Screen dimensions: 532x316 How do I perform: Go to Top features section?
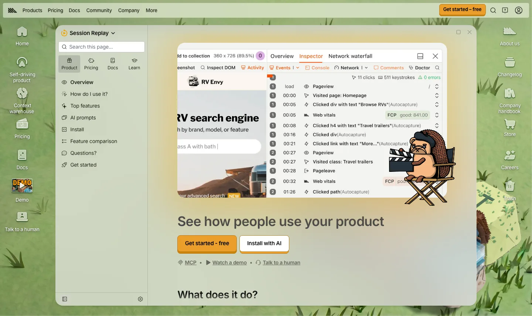(x=85, y=106)
